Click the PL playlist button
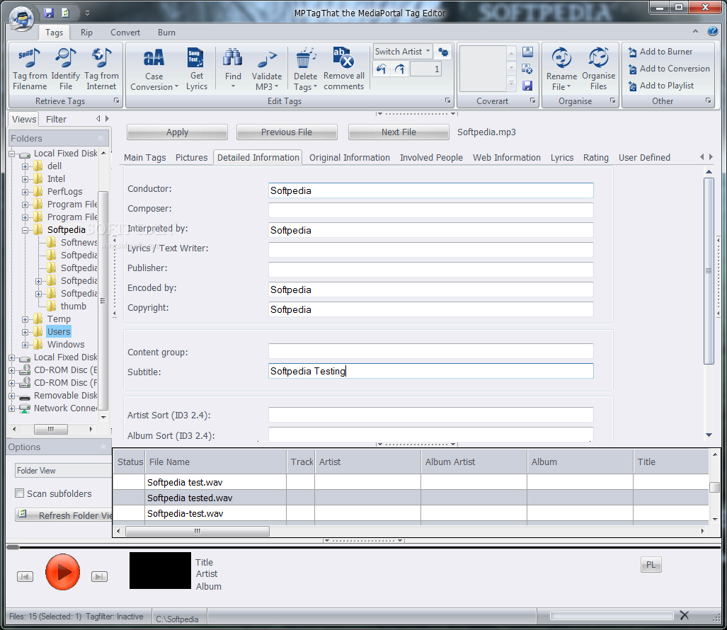The width and height of the screenshot is (727, 630). click(x=651, y=565)
